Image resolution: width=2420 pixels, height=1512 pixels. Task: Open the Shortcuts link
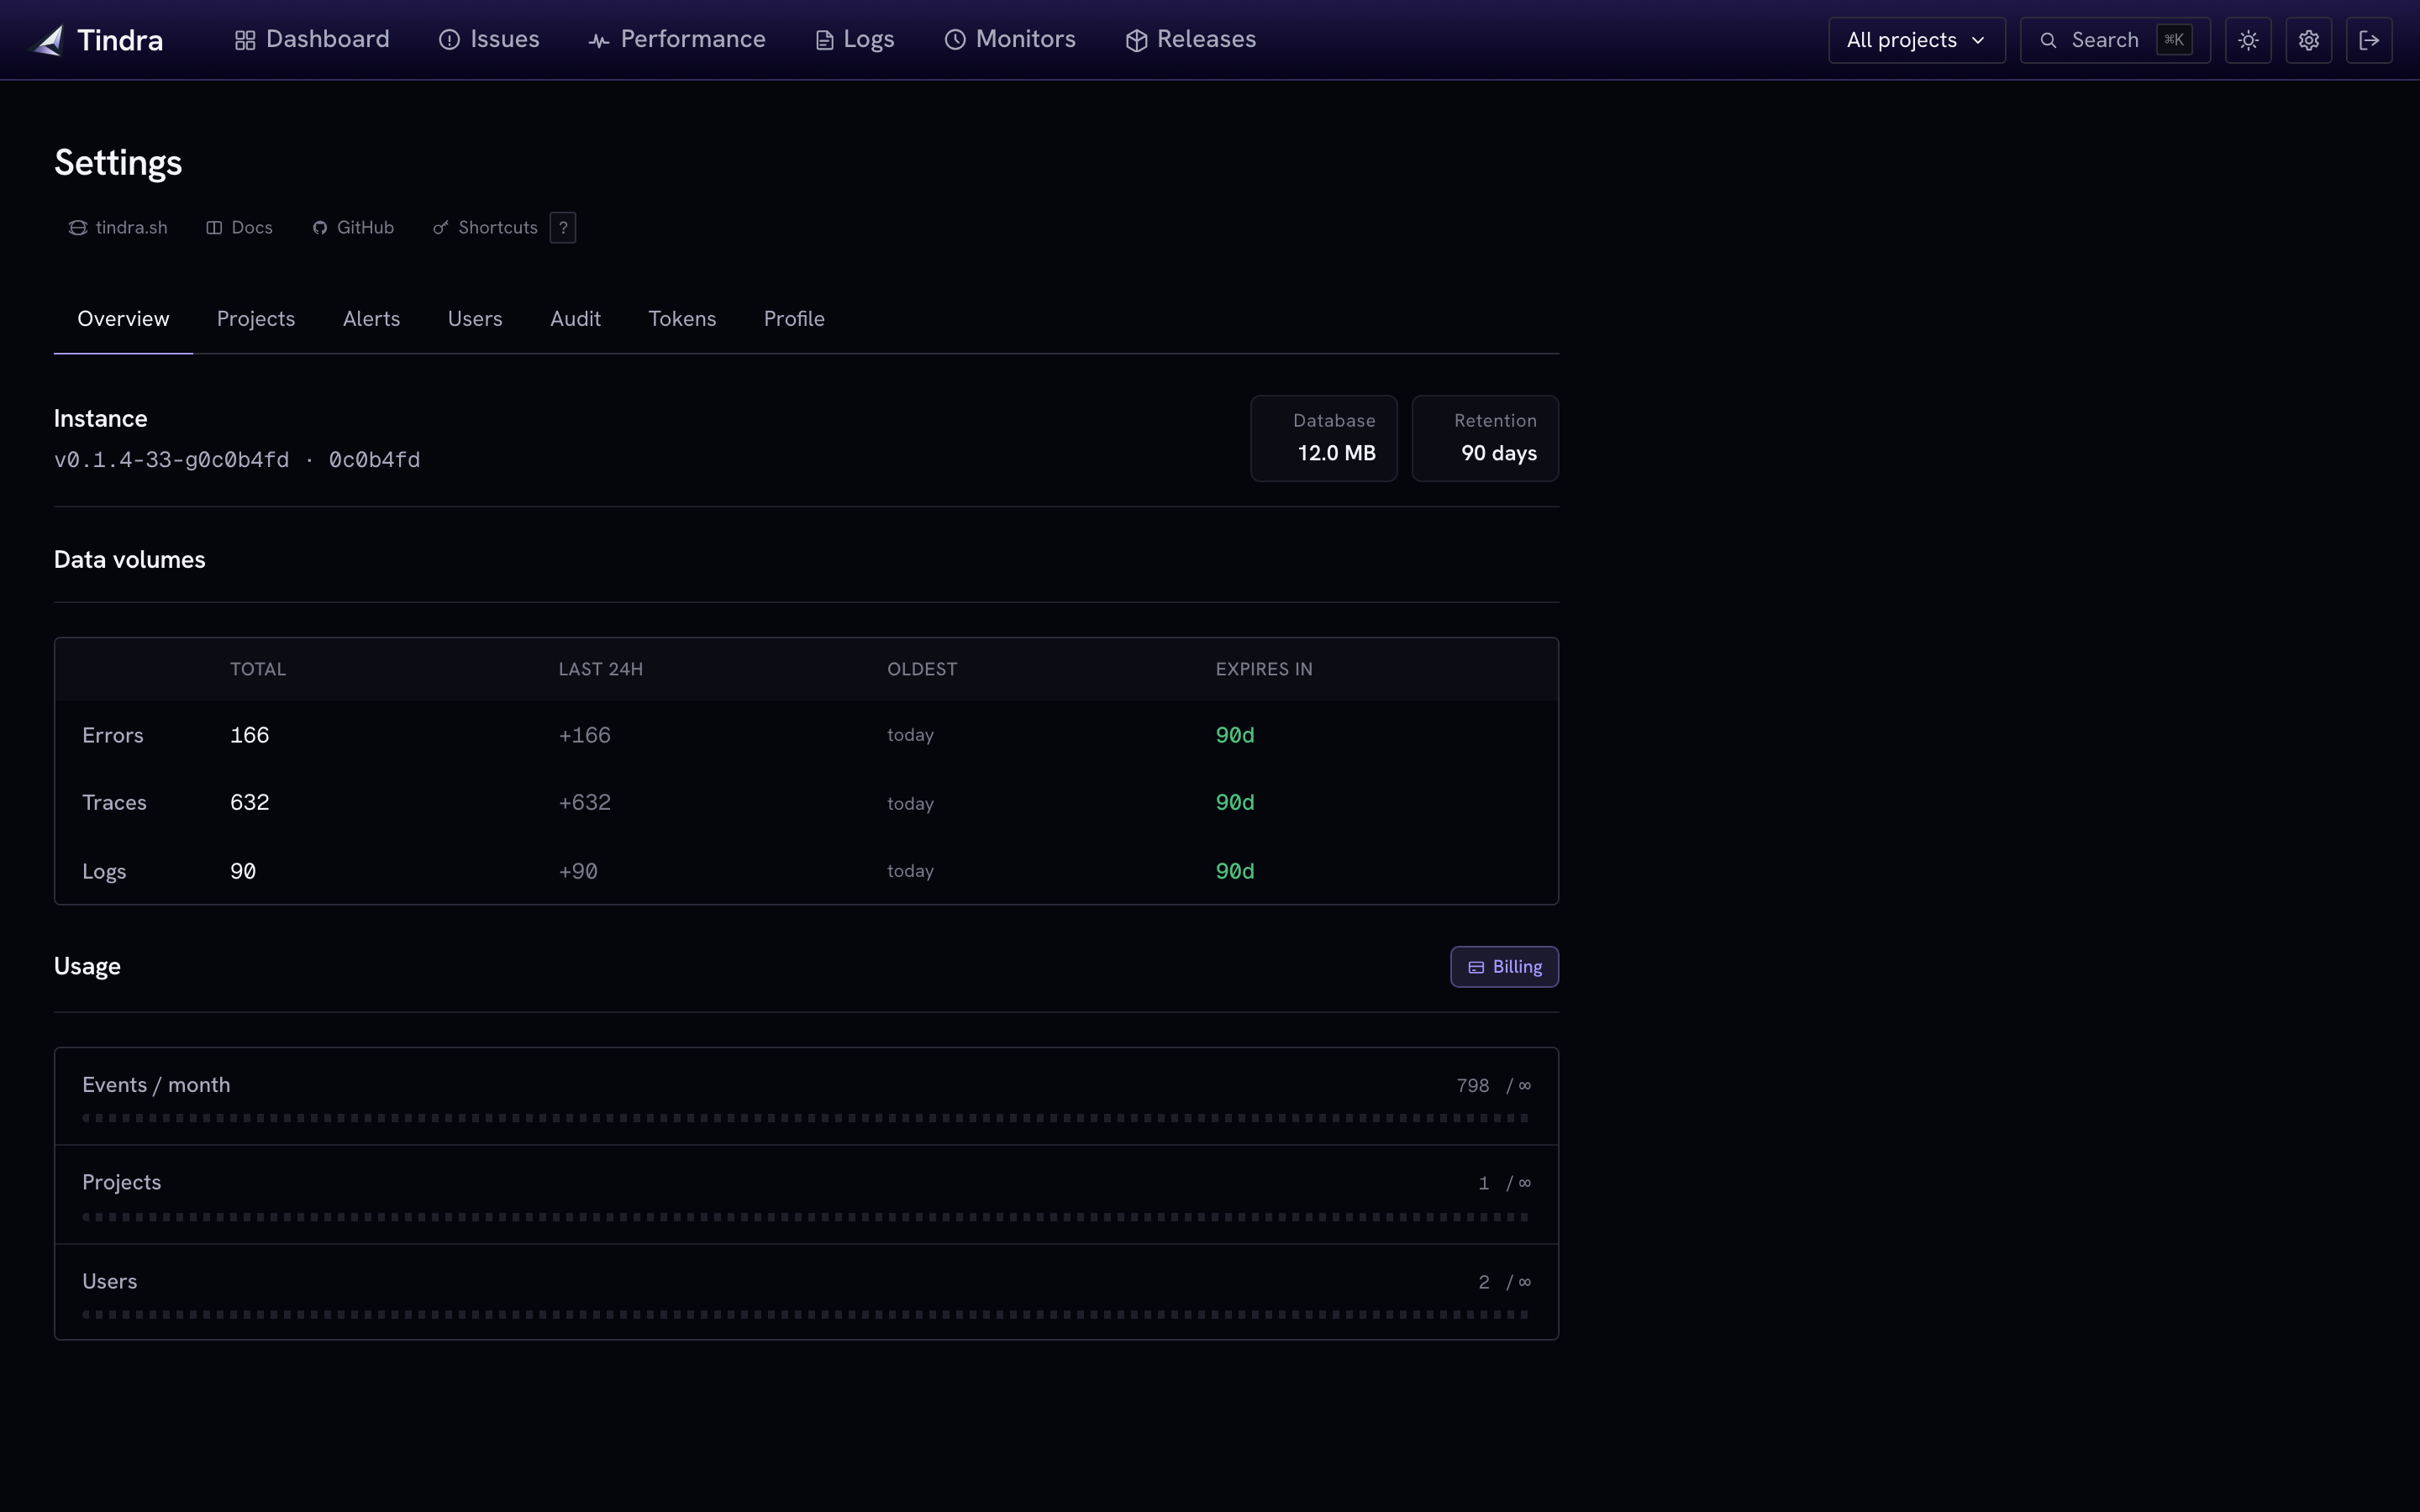pyautogui.click(x=485, y=228)
